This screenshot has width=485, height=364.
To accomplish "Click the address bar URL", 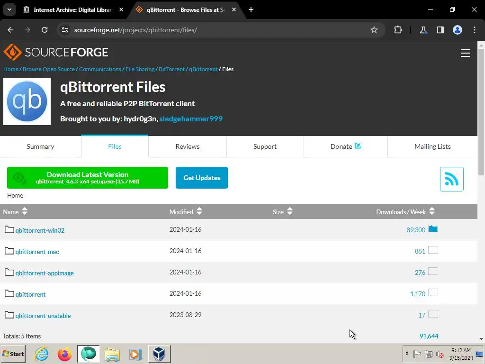I will pos(135,30).
